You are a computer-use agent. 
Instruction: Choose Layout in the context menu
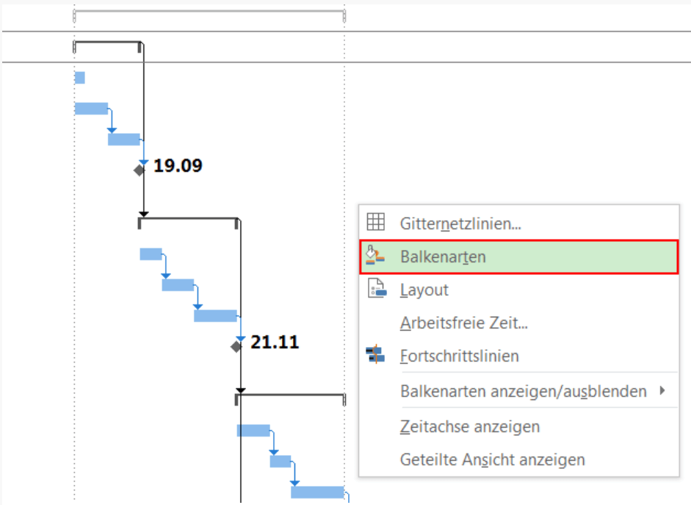coord(424,290)
